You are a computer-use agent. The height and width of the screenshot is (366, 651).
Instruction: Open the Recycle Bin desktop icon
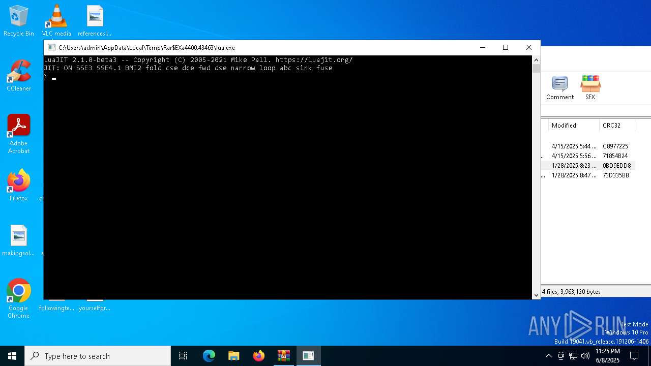point(19,21)
